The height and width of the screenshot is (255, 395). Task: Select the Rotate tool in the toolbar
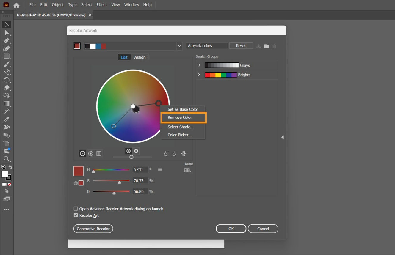pos(7,80)
